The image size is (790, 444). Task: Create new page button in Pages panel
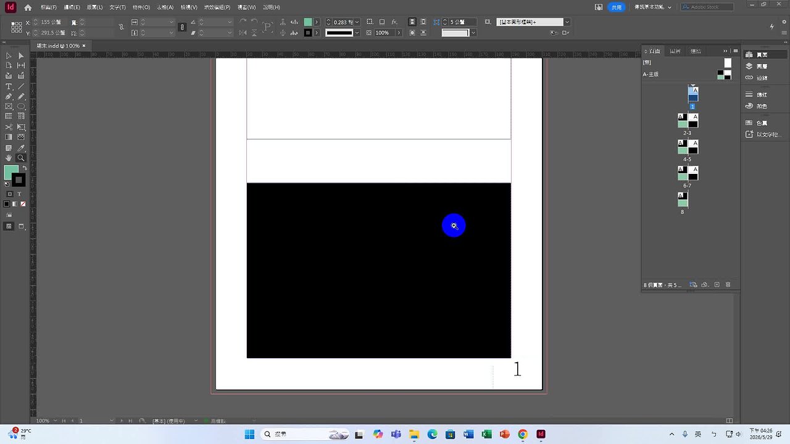(x=717, y=285)
